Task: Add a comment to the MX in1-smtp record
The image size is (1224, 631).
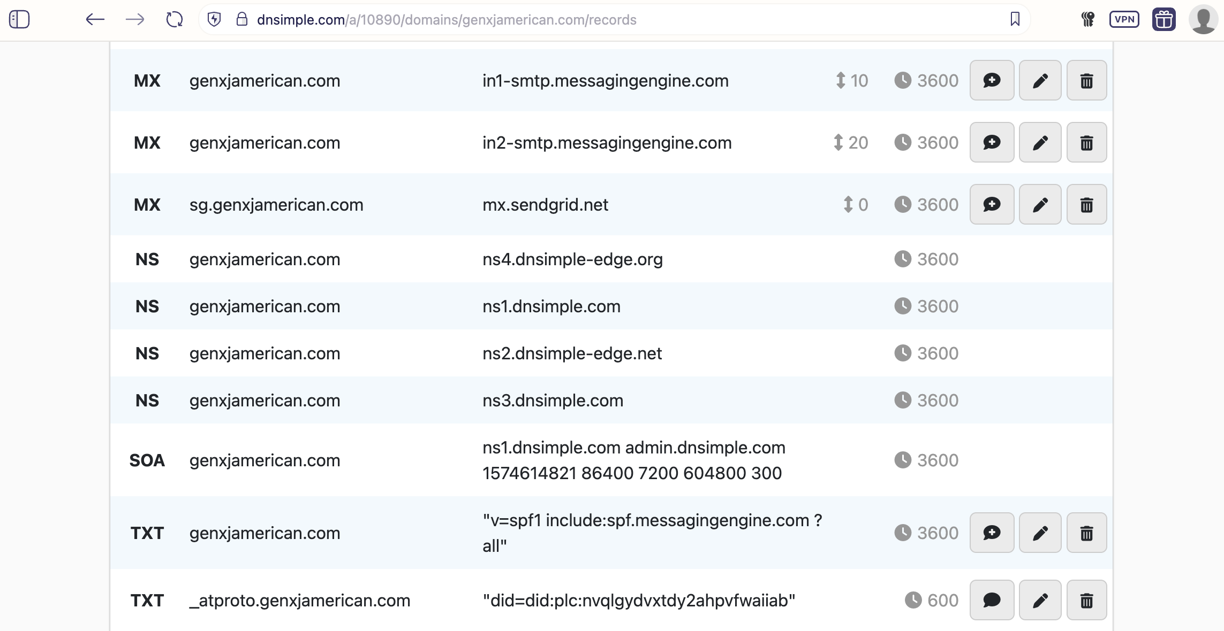Action: pyautogui.click(x=992, y=80)
